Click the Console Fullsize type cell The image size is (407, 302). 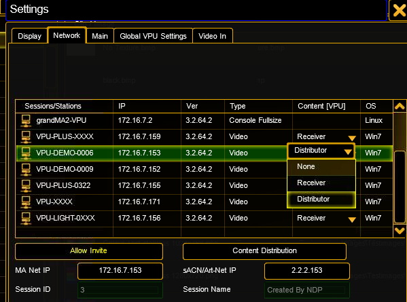click(255, 120)
